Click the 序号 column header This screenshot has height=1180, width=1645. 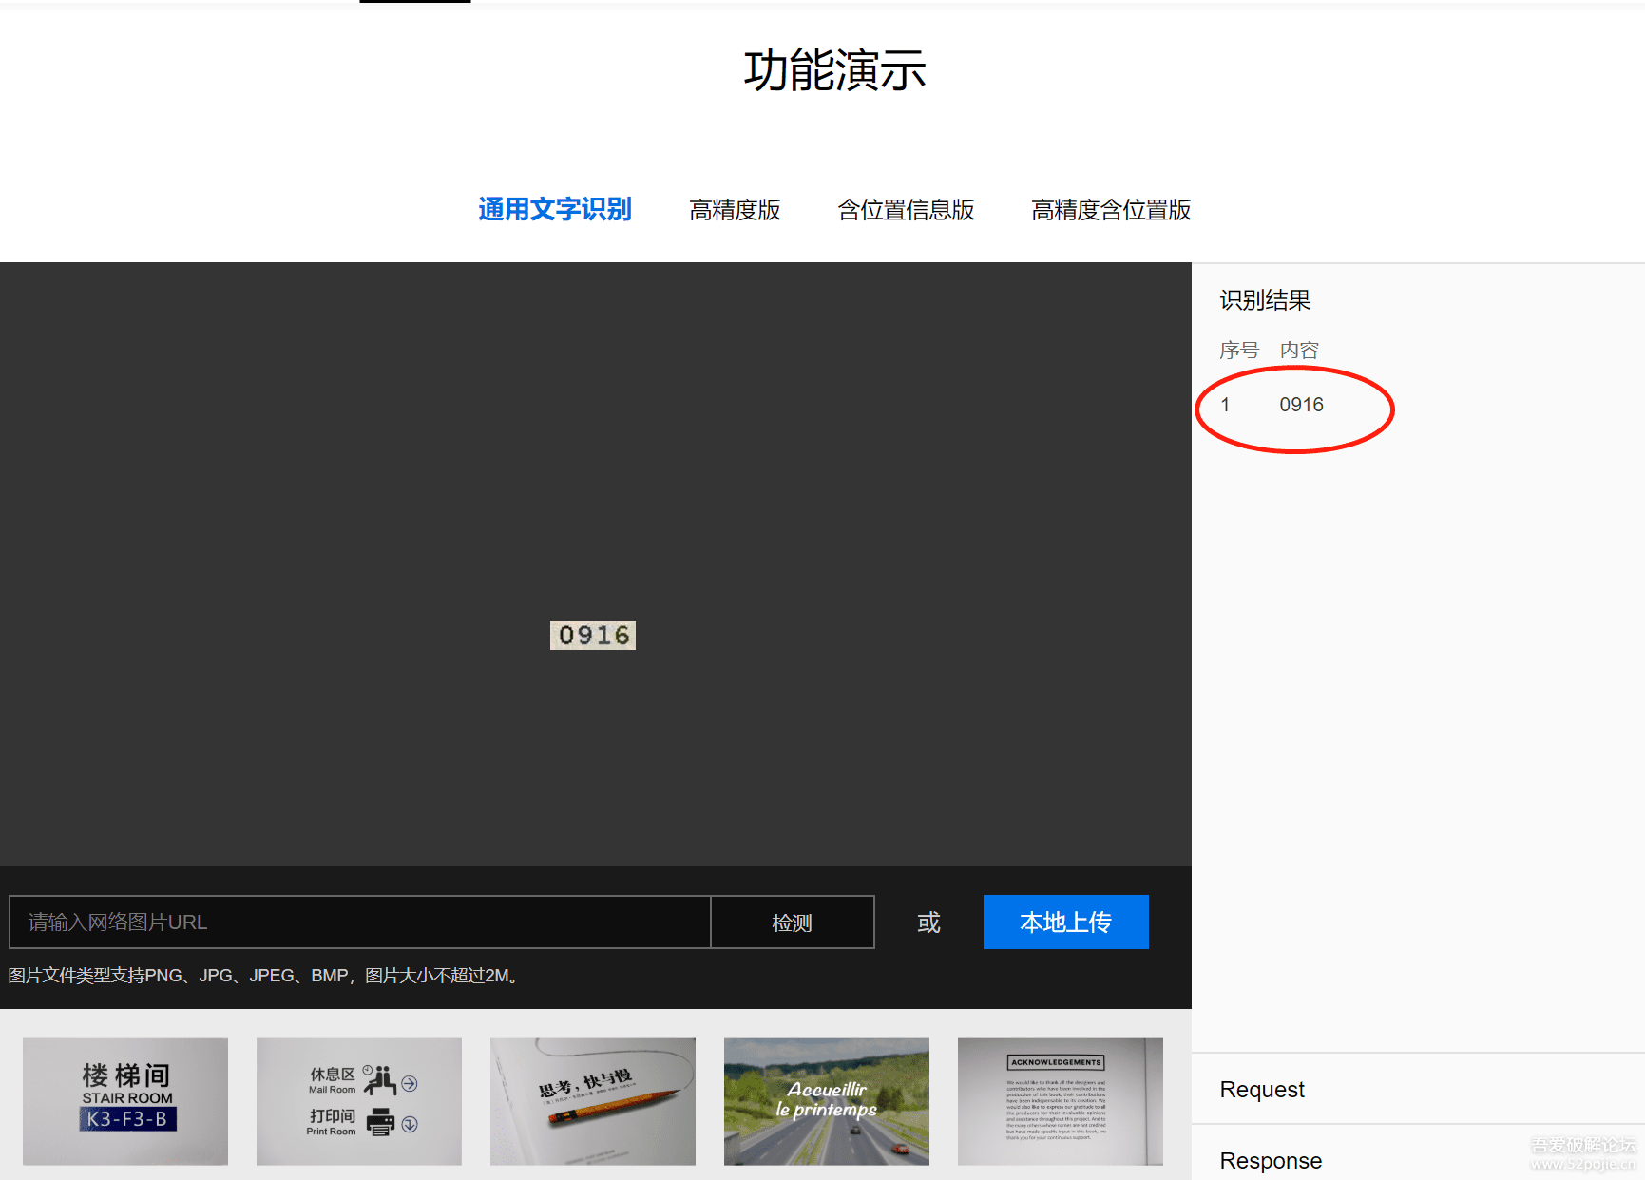(1239, 350)
